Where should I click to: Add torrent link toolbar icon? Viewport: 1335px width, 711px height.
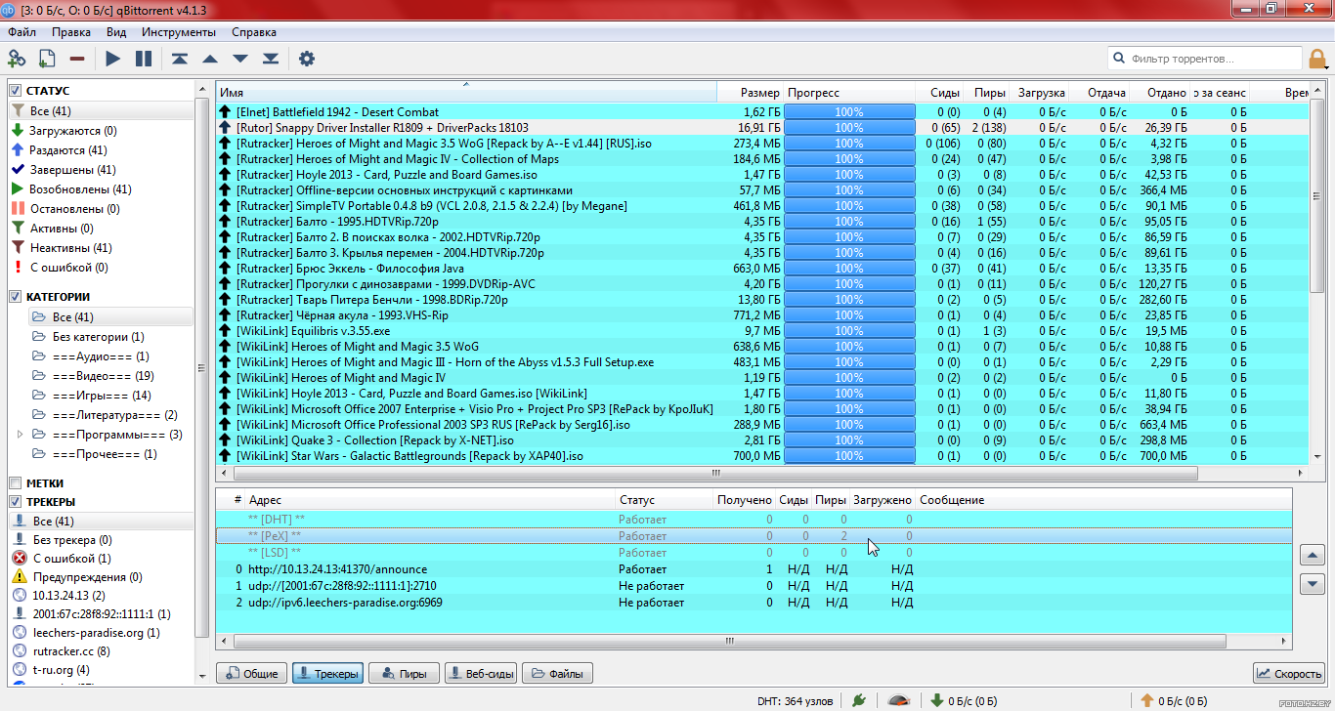point(17,59)
